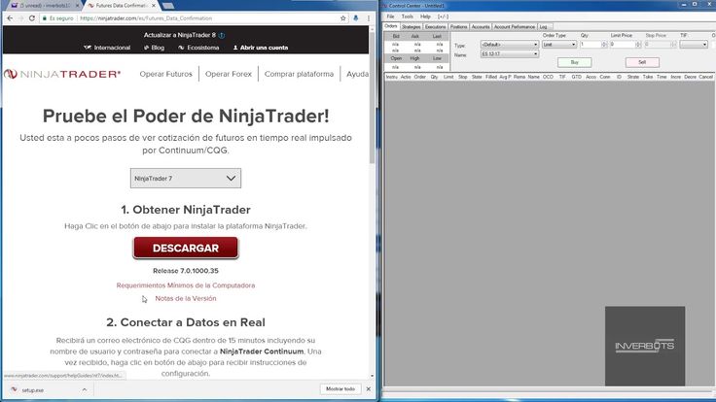Go back in the Chrome browser
The width and height of the screenshot is (716, 402).
pos(10,18)
